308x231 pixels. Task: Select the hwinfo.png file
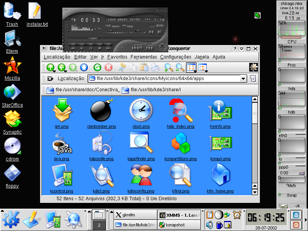(220, 114)
